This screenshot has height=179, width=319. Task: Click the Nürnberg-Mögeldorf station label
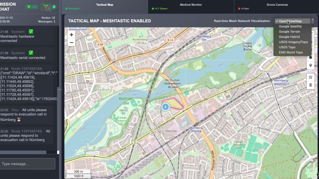click(x=281, y=82)
